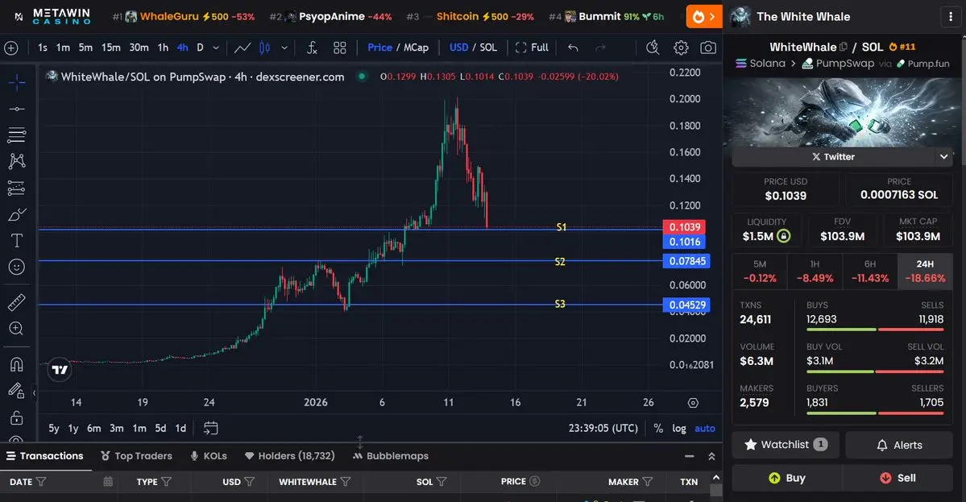Undo the last chart action
This screenshot has height=502, width=966.
tap(573, 48)
